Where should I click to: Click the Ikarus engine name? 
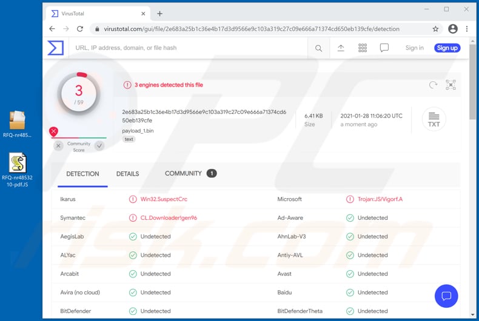tap(68, 199)
